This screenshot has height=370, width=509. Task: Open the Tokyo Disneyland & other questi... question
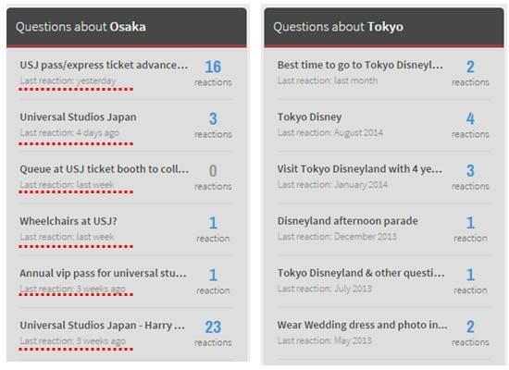(x=361, y=273)
